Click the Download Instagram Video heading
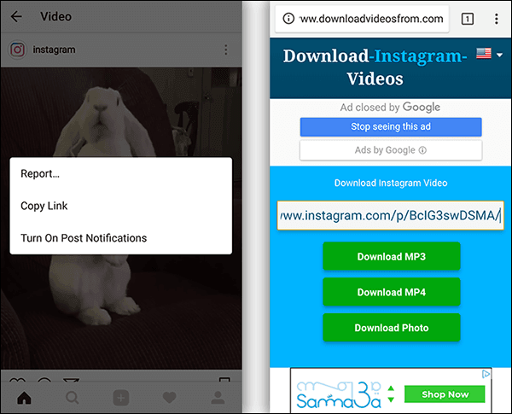Viewport: 512px width, 414px height. 391,183
